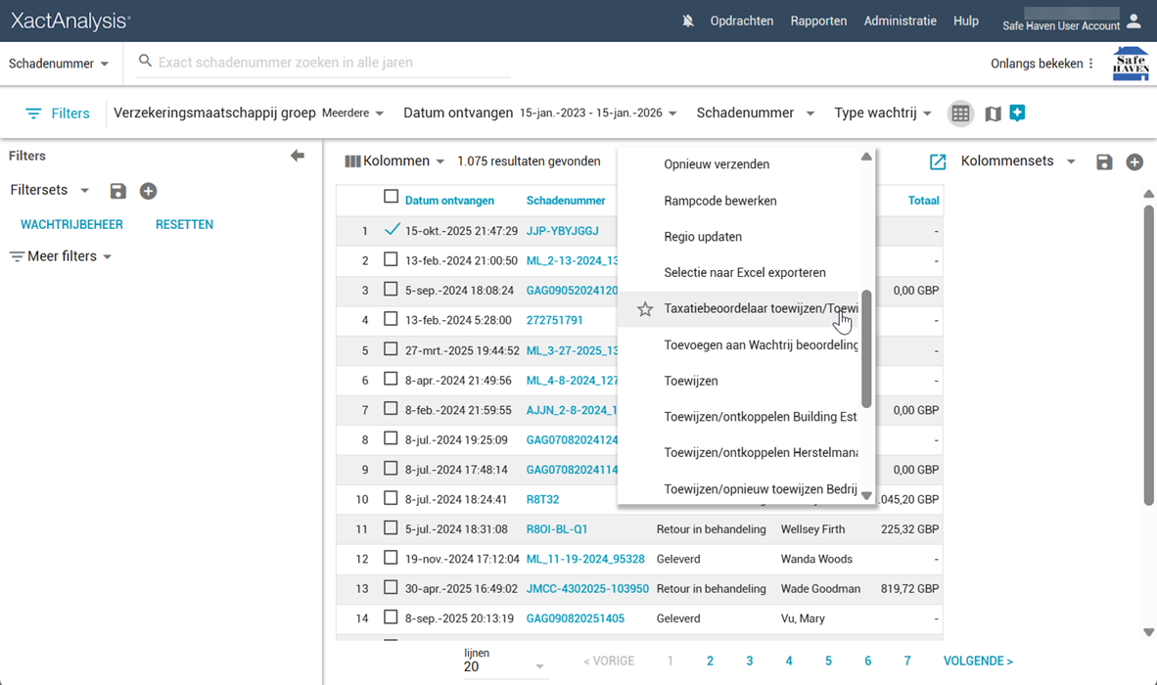Click the RESETTEN button

[x=184, y=224]
